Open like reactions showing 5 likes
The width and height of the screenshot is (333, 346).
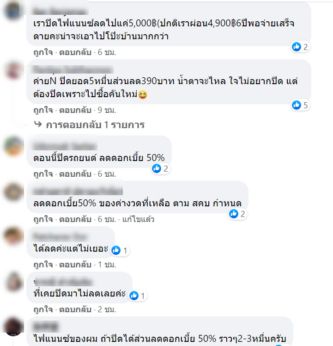click(x=300, y=105)
